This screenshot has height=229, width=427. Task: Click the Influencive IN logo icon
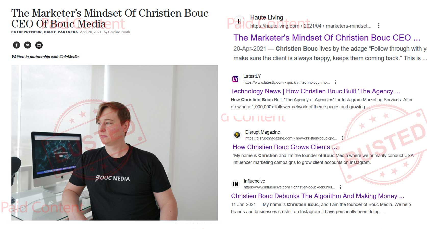click(235, 184)
